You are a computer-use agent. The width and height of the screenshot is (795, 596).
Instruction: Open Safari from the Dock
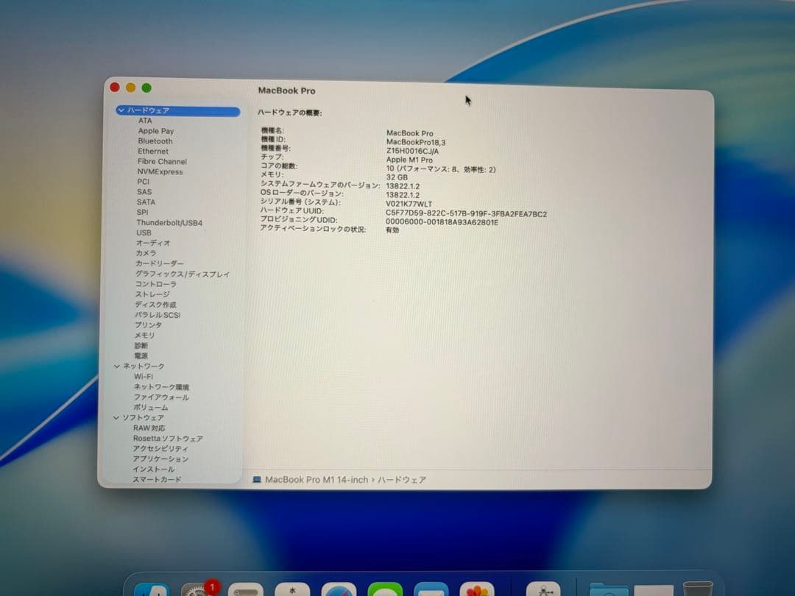coord(339,590)
